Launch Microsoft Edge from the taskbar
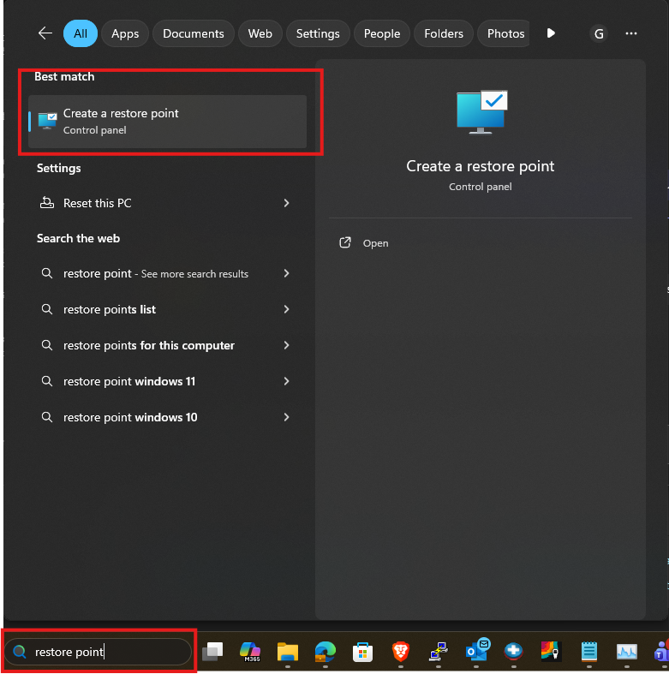The height and width of the screenshot is (674, 669). [325, 651]
